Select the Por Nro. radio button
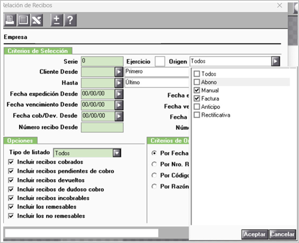Viewport: 299px width, 243px height. coord(154,164)
